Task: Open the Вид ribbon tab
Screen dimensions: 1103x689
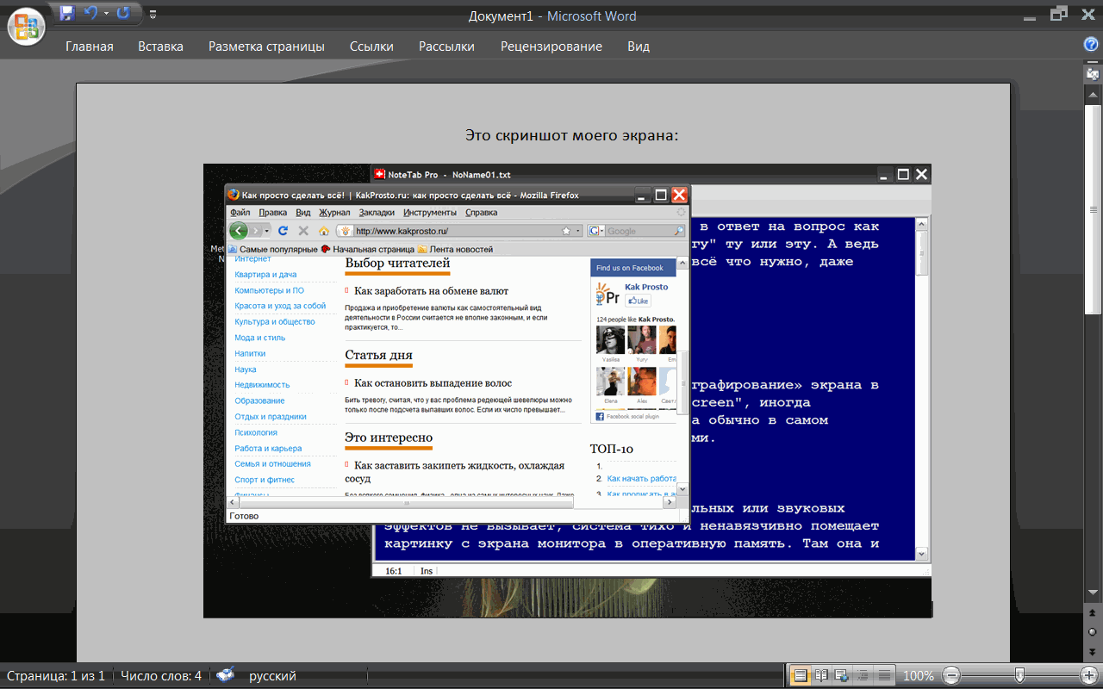Action: [x=639, y=47]
